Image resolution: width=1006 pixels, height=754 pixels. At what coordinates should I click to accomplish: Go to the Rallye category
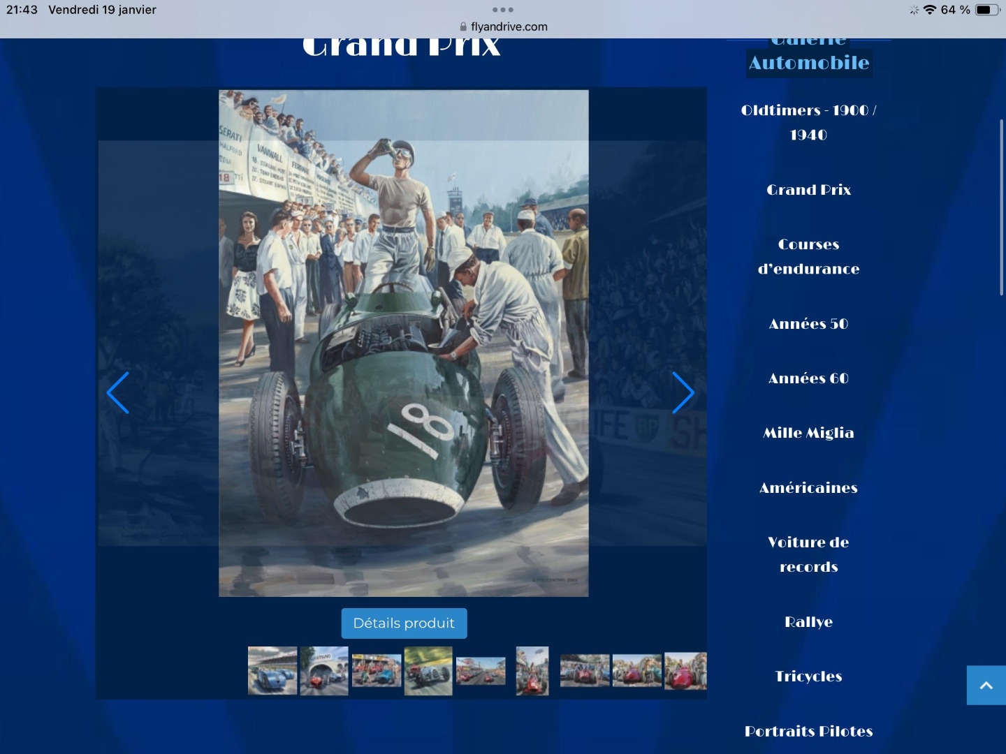coord(809,622)
